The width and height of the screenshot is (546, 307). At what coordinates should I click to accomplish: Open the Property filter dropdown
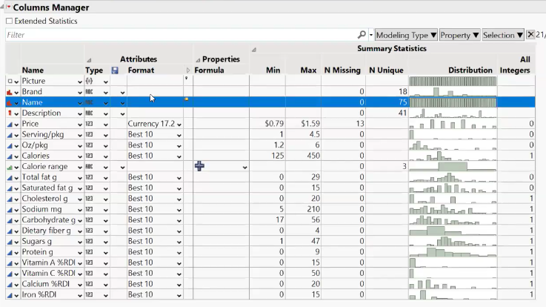pyautogui.click(x=459, y=35)
